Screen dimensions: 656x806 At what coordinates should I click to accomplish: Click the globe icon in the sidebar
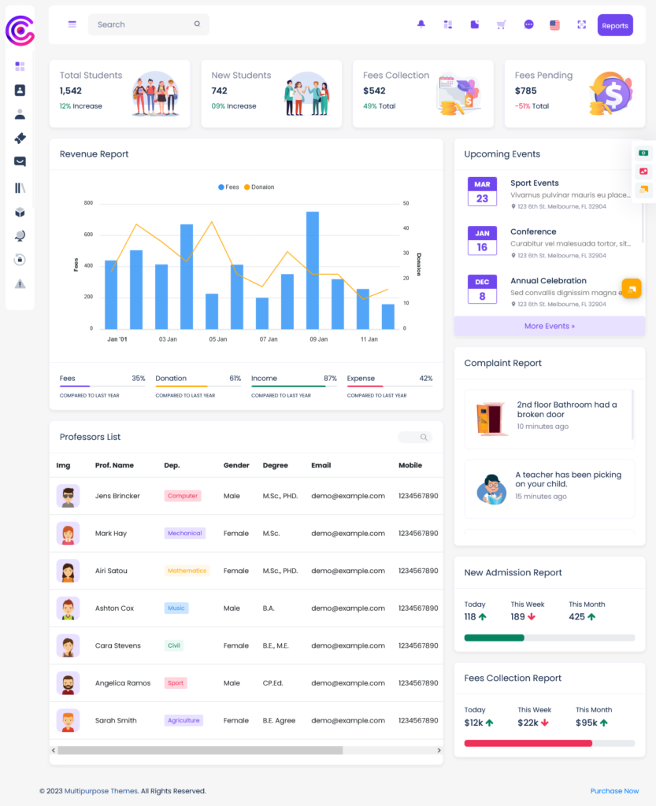click(20, 235)
